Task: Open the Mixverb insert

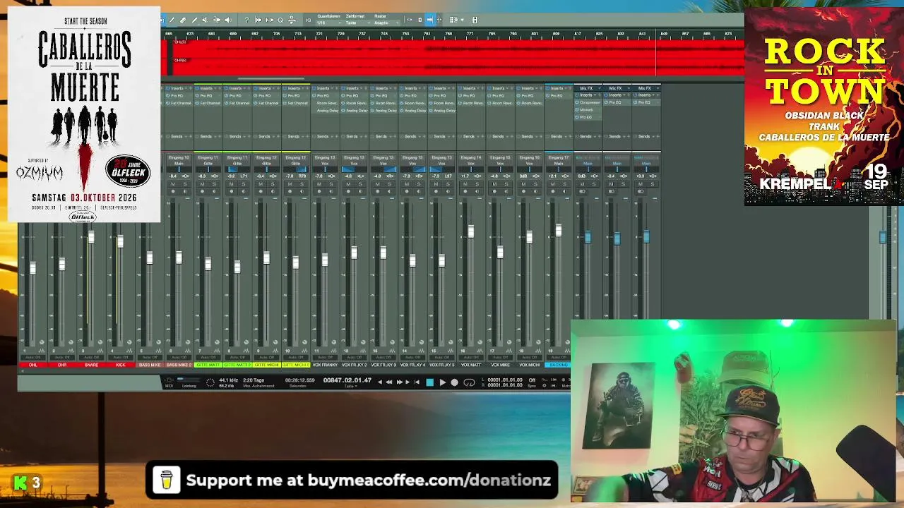Action: [x=587, y=110]
